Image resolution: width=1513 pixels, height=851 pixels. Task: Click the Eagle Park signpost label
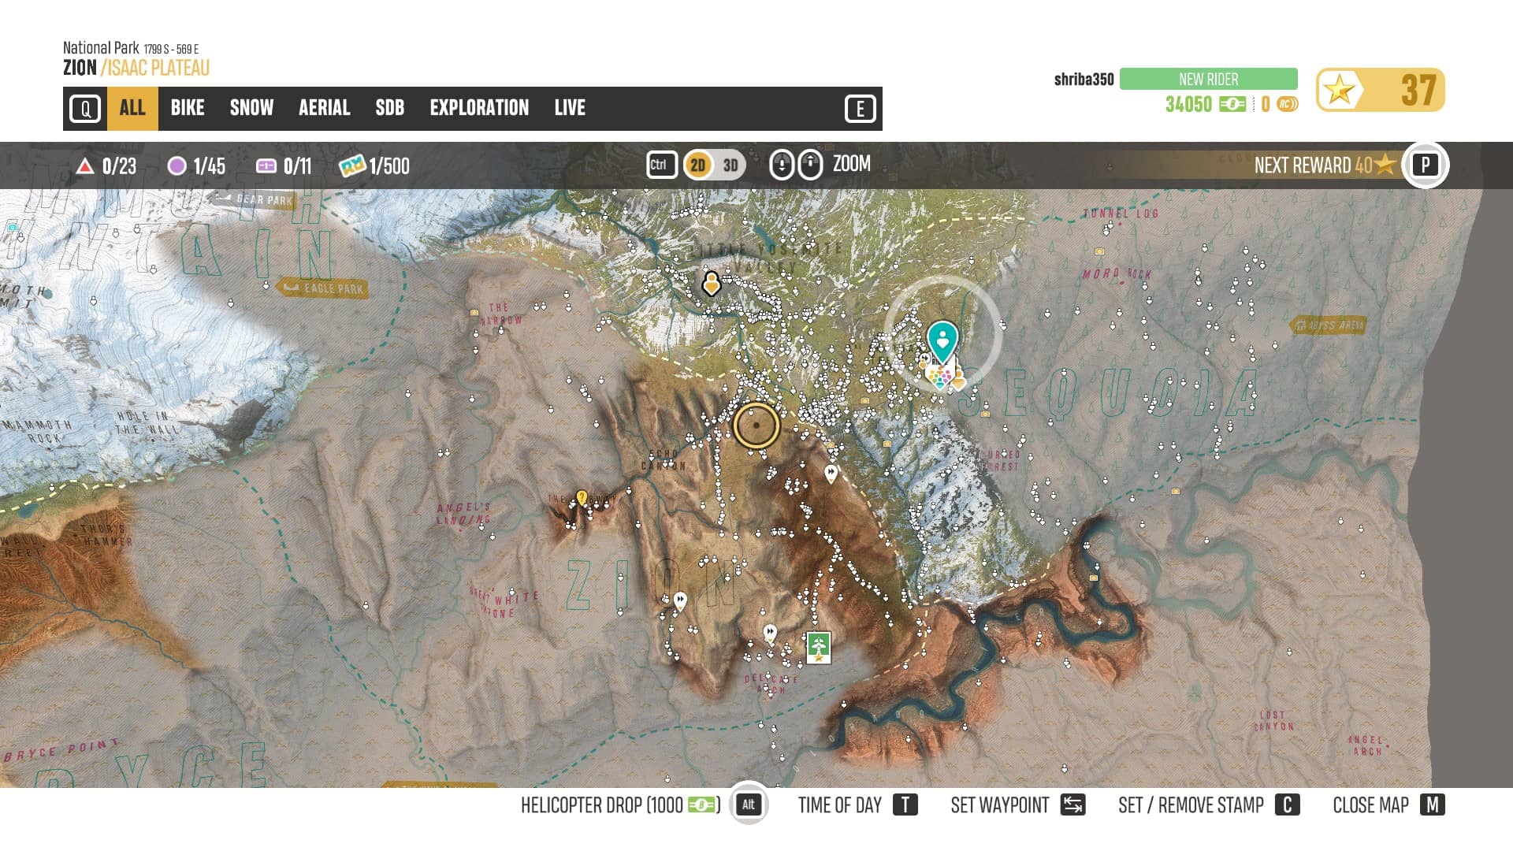point(324,288)
